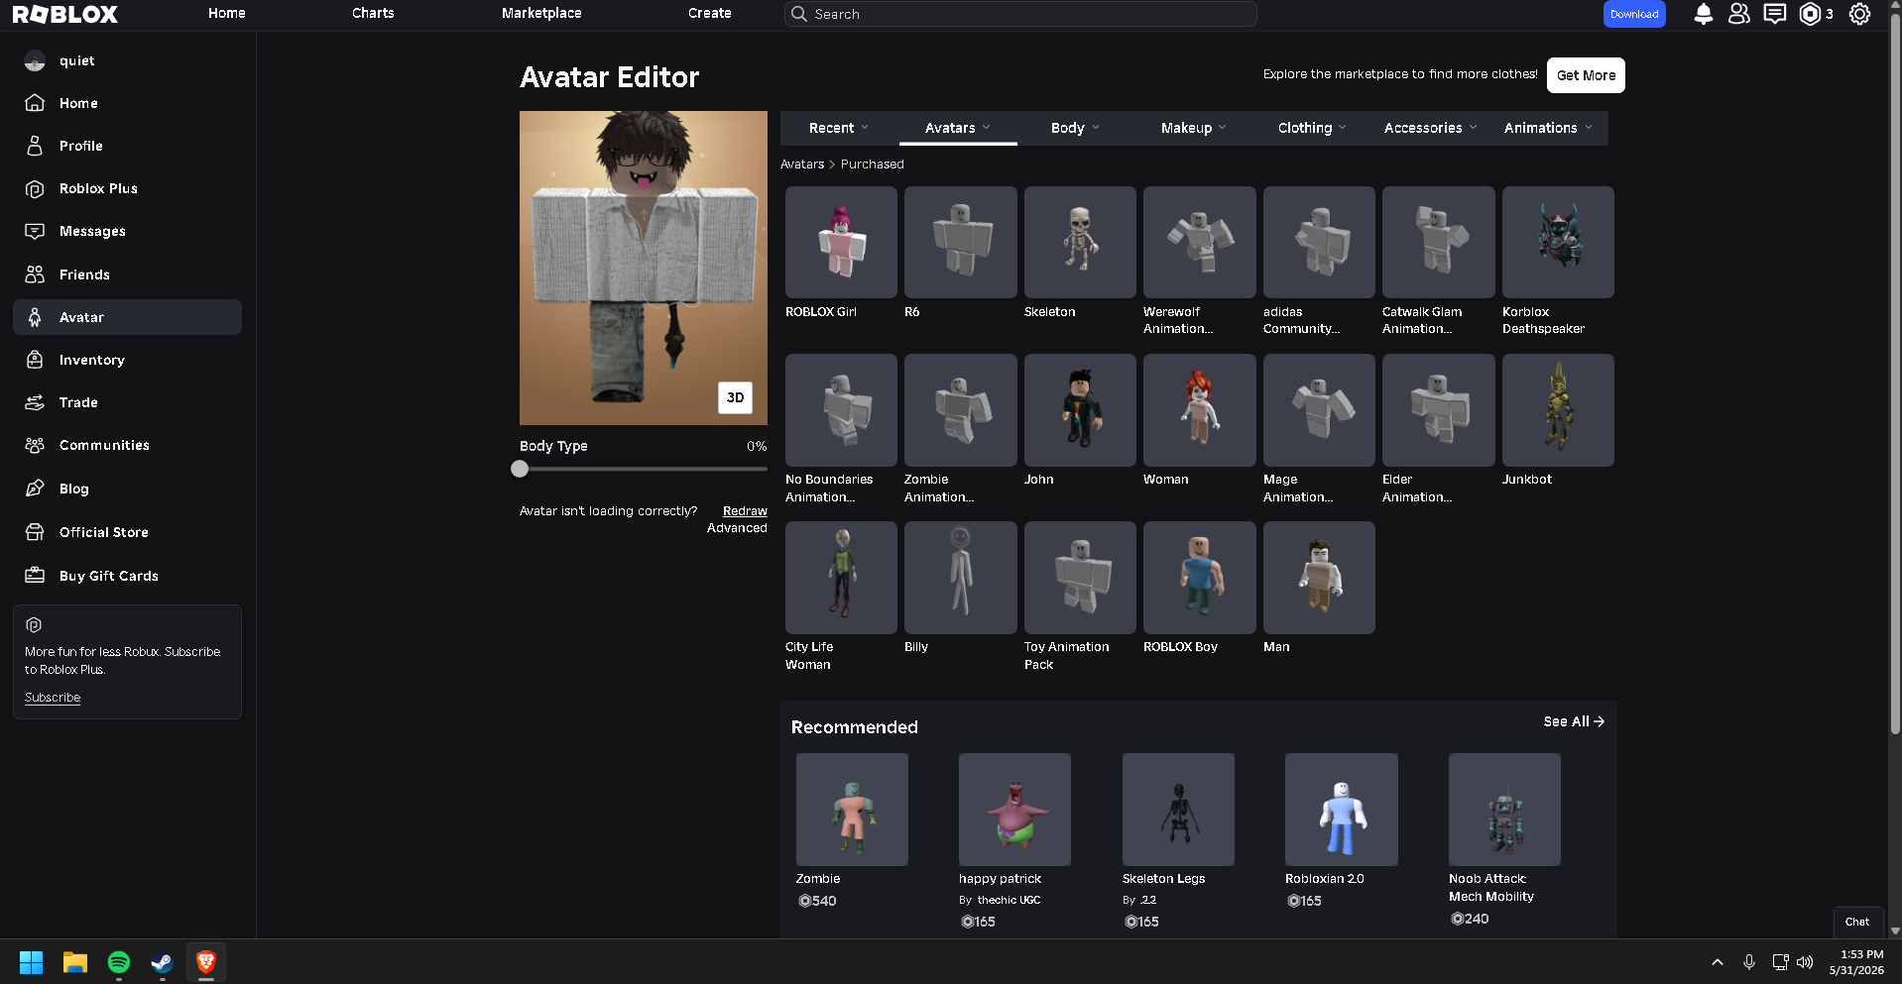Expand the Animations dropdown tab
This screenshot has width=1902, height=984.
[x=1548, y=128]
